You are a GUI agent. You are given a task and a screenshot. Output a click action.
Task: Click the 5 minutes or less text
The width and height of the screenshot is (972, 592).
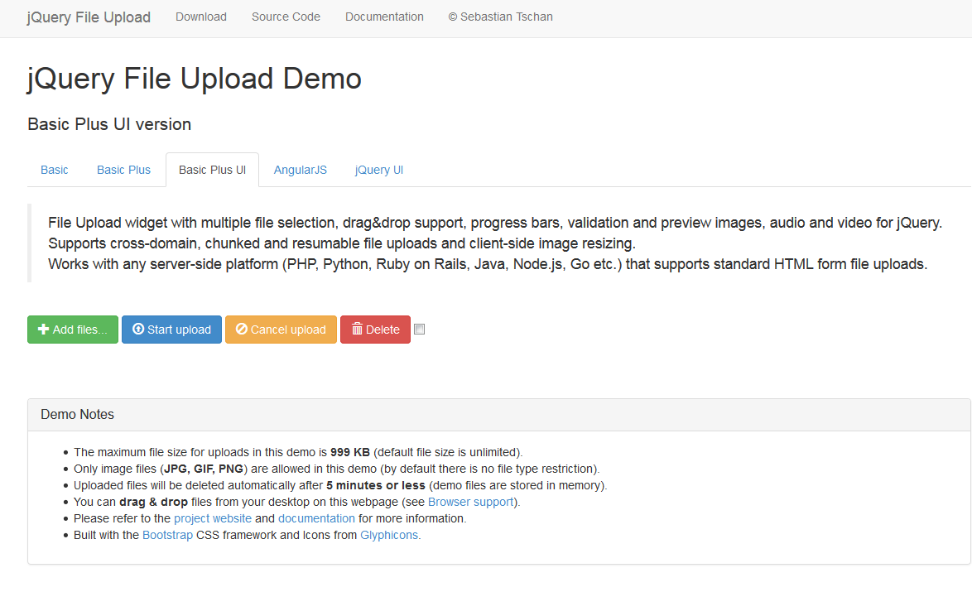pyautogui.click(x=376, y=485)
